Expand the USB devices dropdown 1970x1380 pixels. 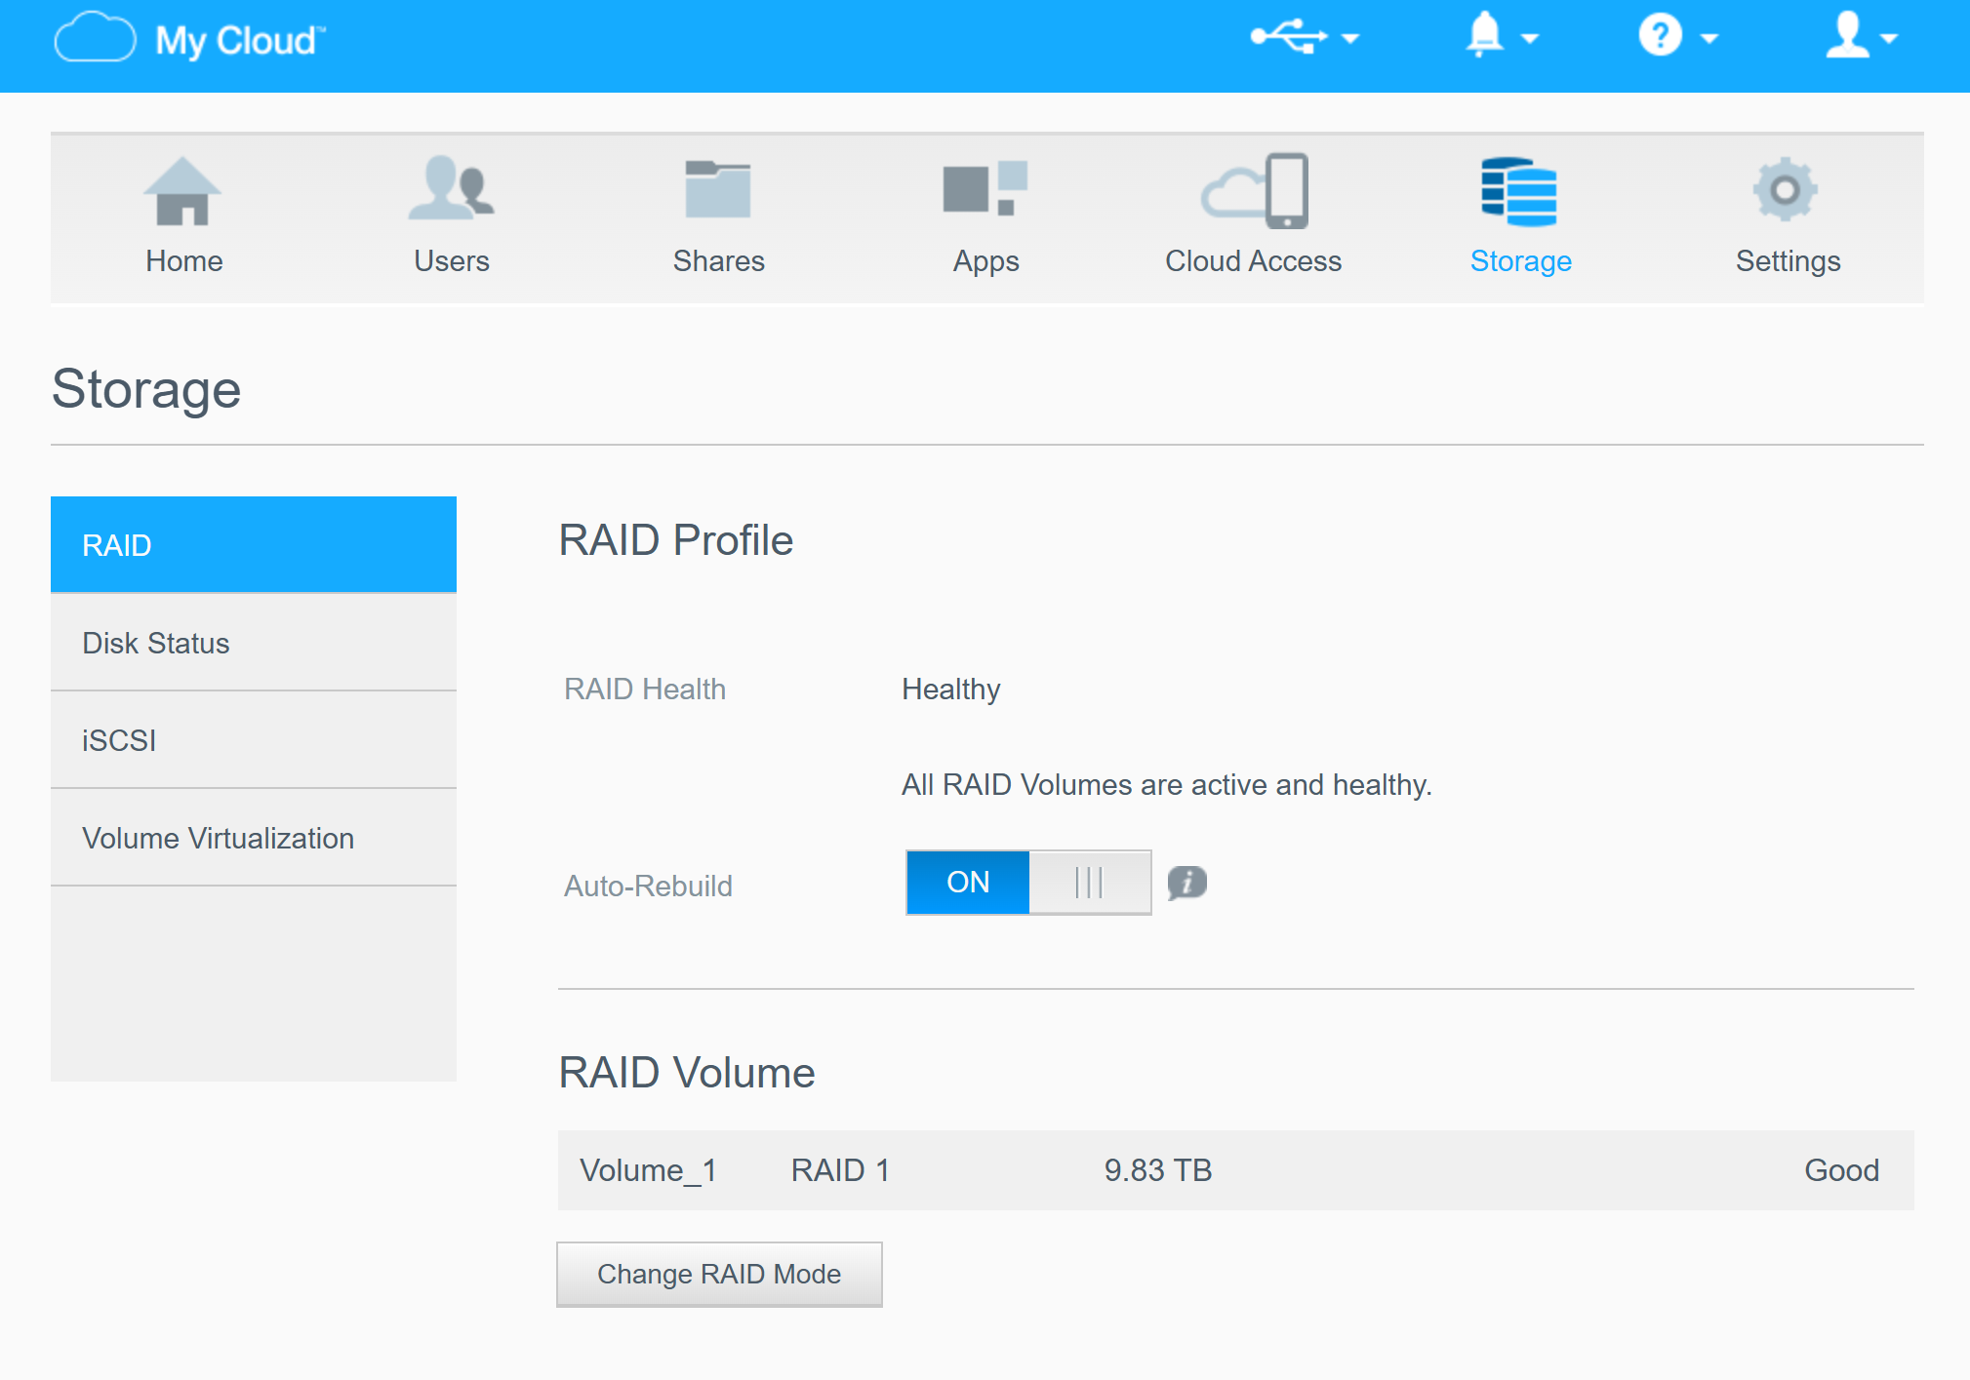(x=1305, y=38)
